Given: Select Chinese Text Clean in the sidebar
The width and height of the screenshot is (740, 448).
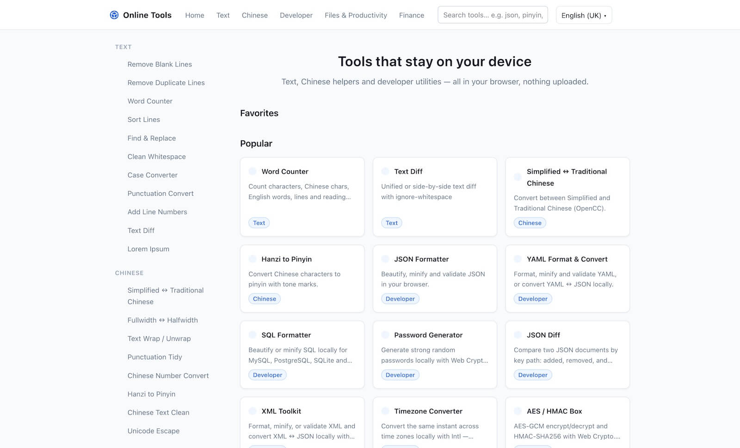Looking at the screenshot, I should click(x=159, y=412).
